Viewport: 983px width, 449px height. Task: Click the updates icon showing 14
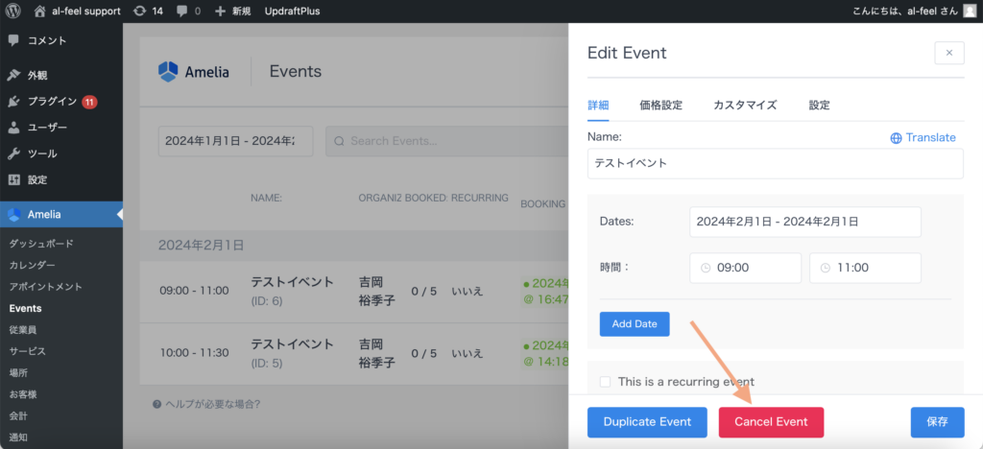pos(140,11)
